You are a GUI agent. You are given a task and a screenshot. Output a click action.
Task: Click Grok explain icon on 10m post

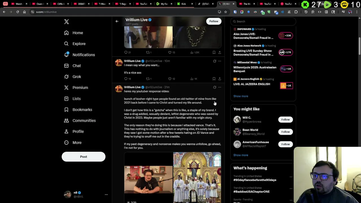(215, 61)
